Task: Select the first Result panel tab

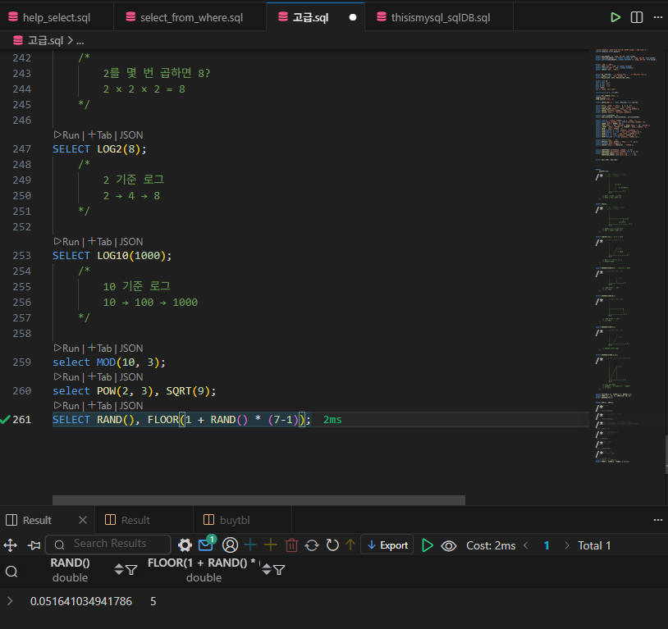Action: [x=37, y=520]
